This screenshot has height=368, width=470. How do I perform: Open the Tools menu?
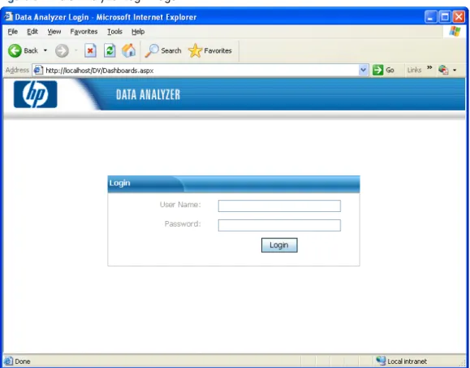coord(114,32)
